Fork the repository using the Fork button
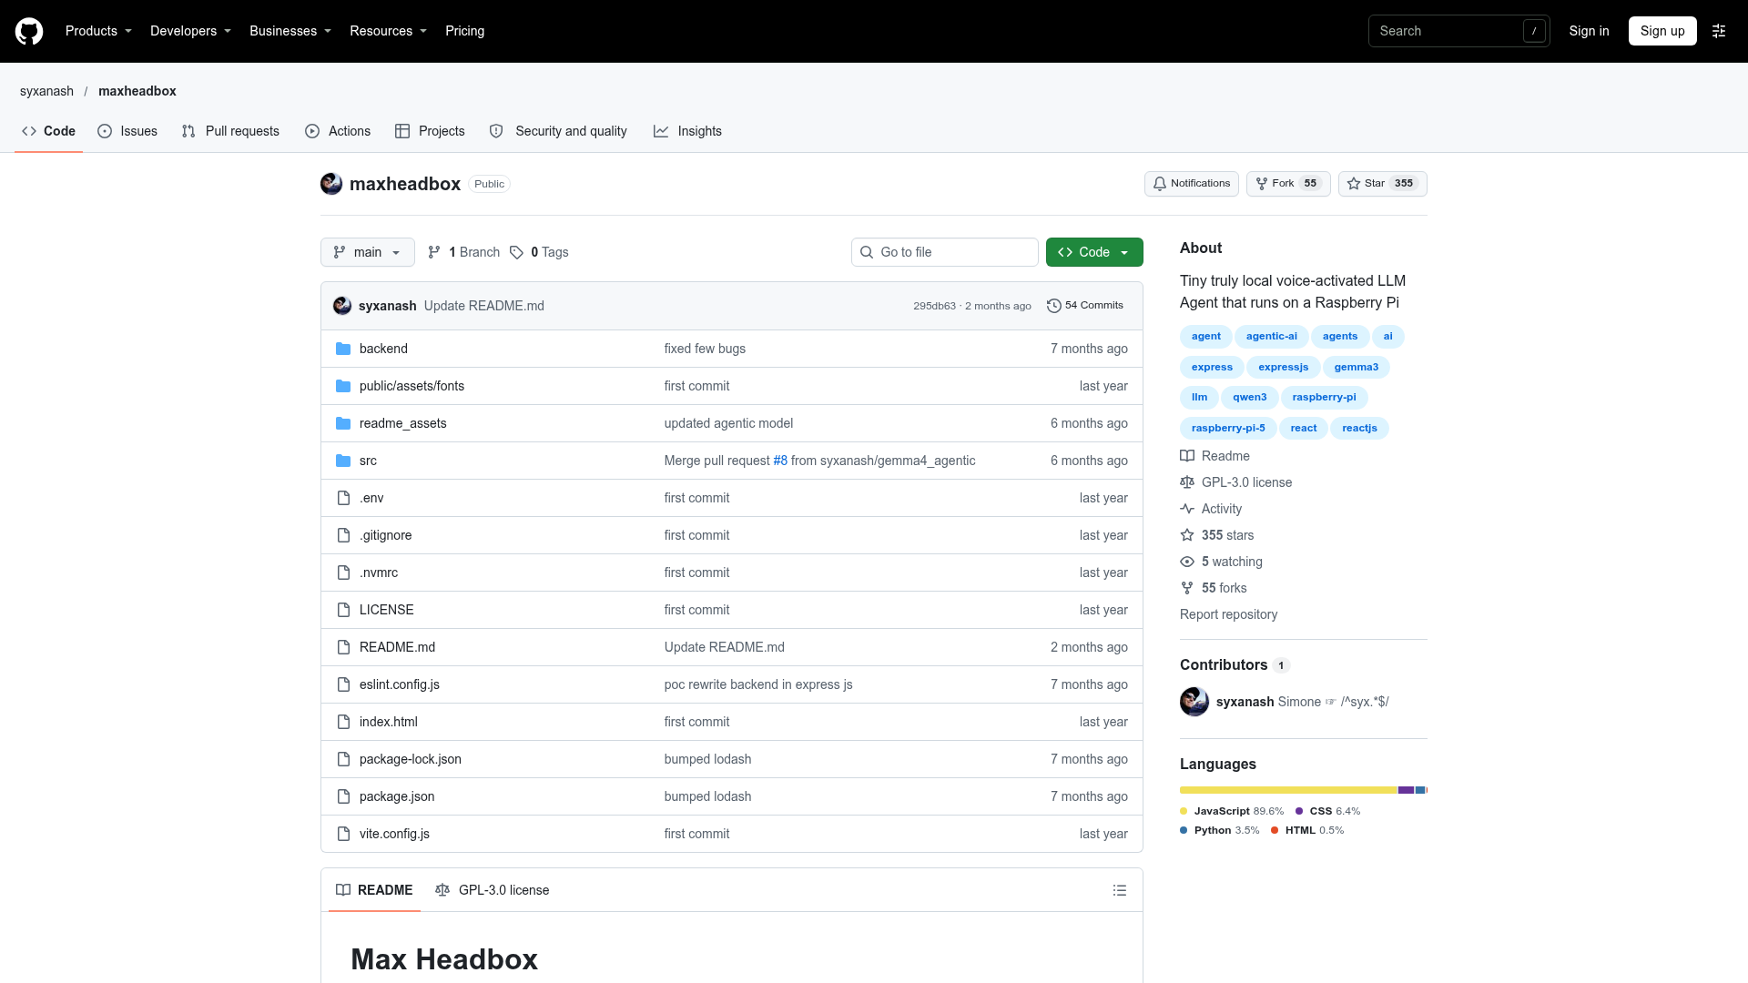 (1287, 184)
